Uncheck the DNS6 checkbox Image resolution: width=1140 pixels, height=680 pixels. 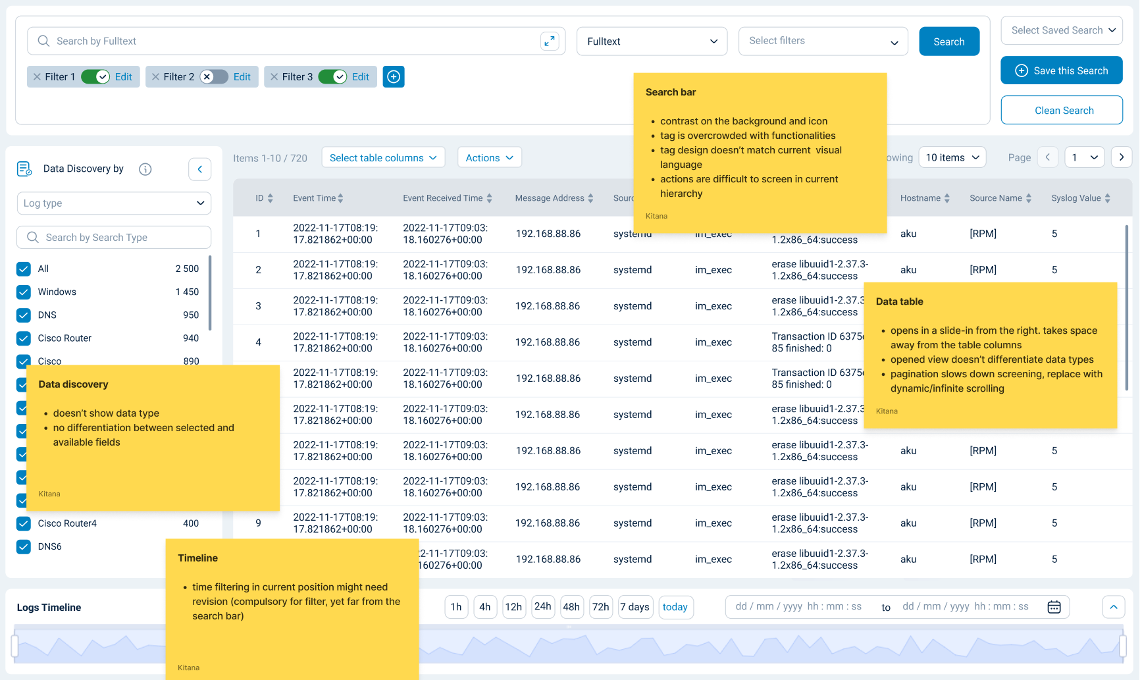pos(24,546)
